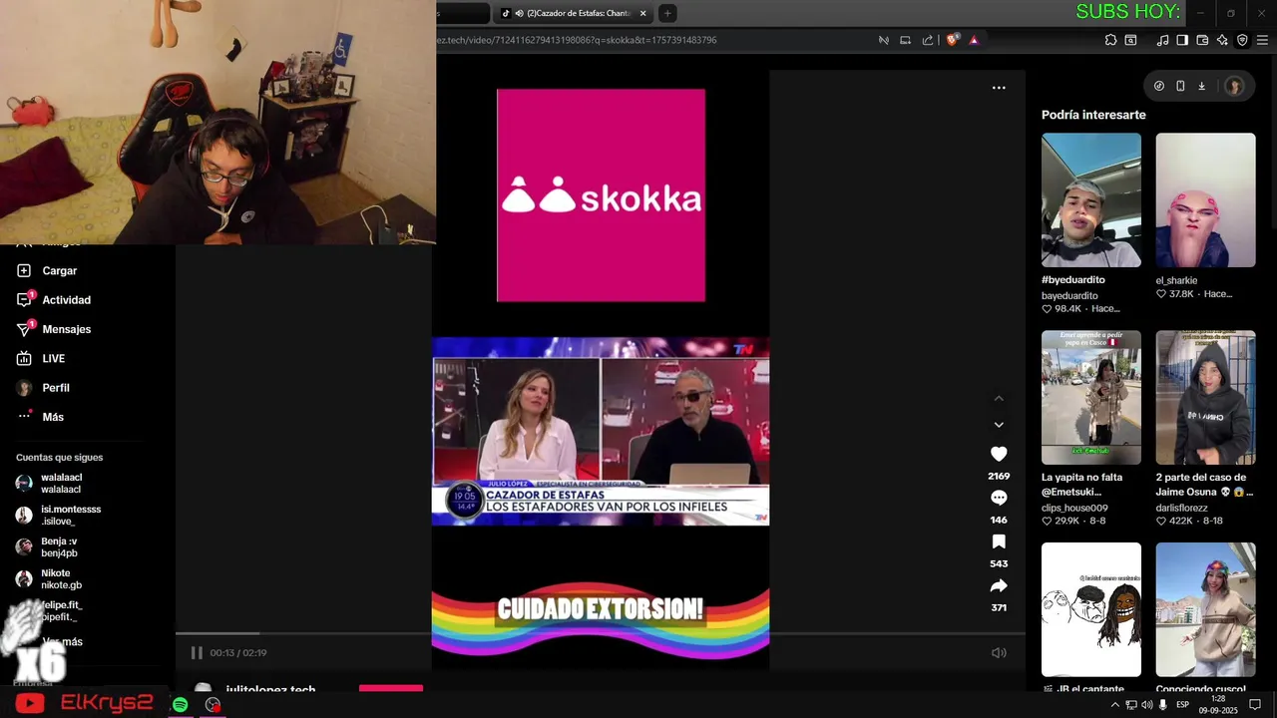The width and height of the screenshot is (1277, 718).
Task: Open a new browser tab
Action: point(667,13)
